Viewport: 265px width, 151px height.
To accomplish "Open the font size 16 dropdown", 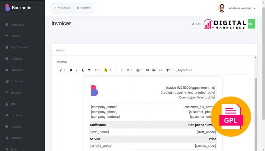I will point(97,70).
